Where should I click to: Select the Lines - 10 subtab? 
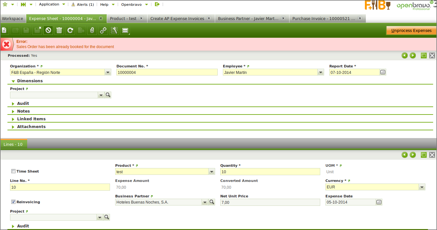13,144
